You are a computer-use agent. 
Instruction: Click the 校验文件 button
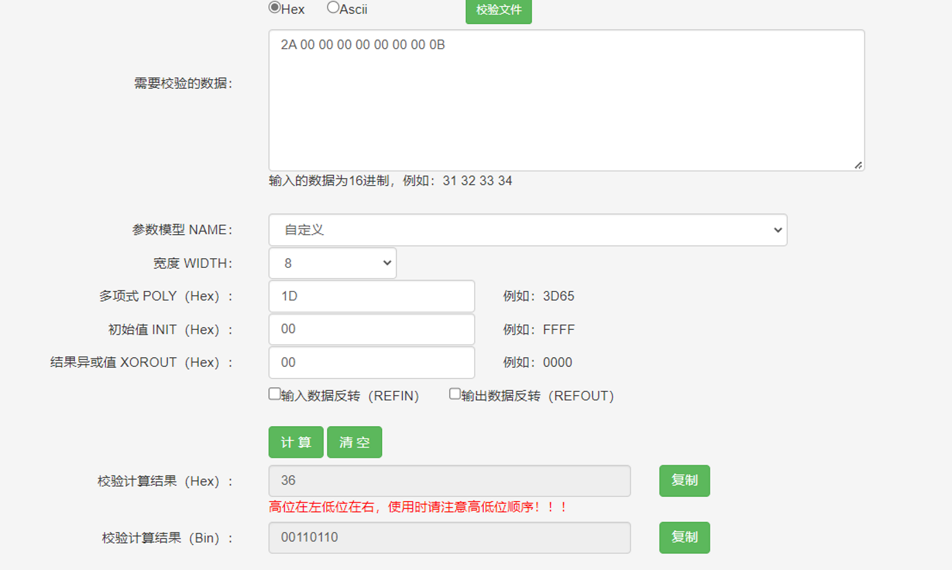pyautogui.click(x=498, y=10)
